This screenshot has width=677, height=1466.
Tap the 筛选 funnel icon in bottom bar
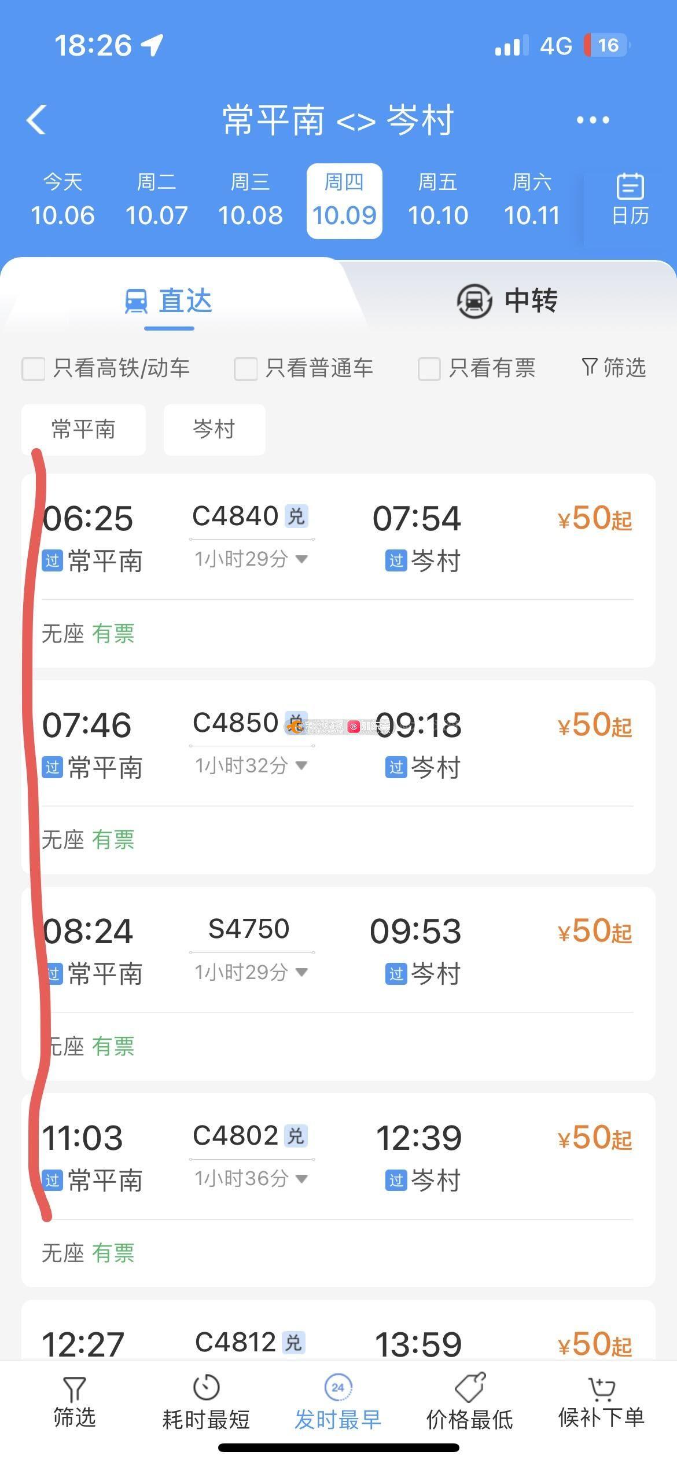click(x=74, y=1389)
